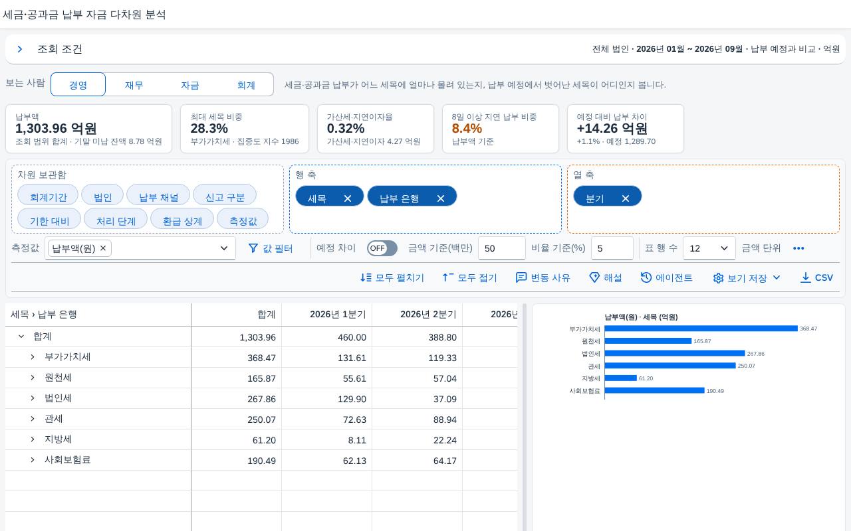This screenshot has width=851, height=531.
Task: Click the 모두 펼치기 expand-all button
Action: click(392, 277)
